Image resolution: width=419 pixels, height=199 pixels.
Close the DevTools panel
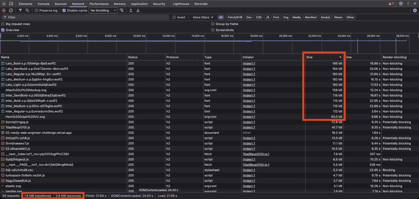[x=415, y=4]
